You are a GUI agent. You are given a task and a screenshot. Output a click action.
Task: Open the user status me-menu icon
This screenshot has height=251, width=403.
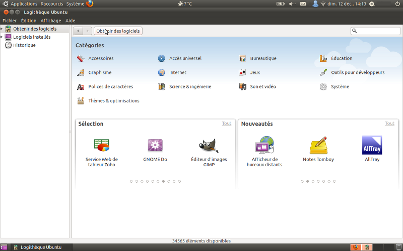(315, 4)
